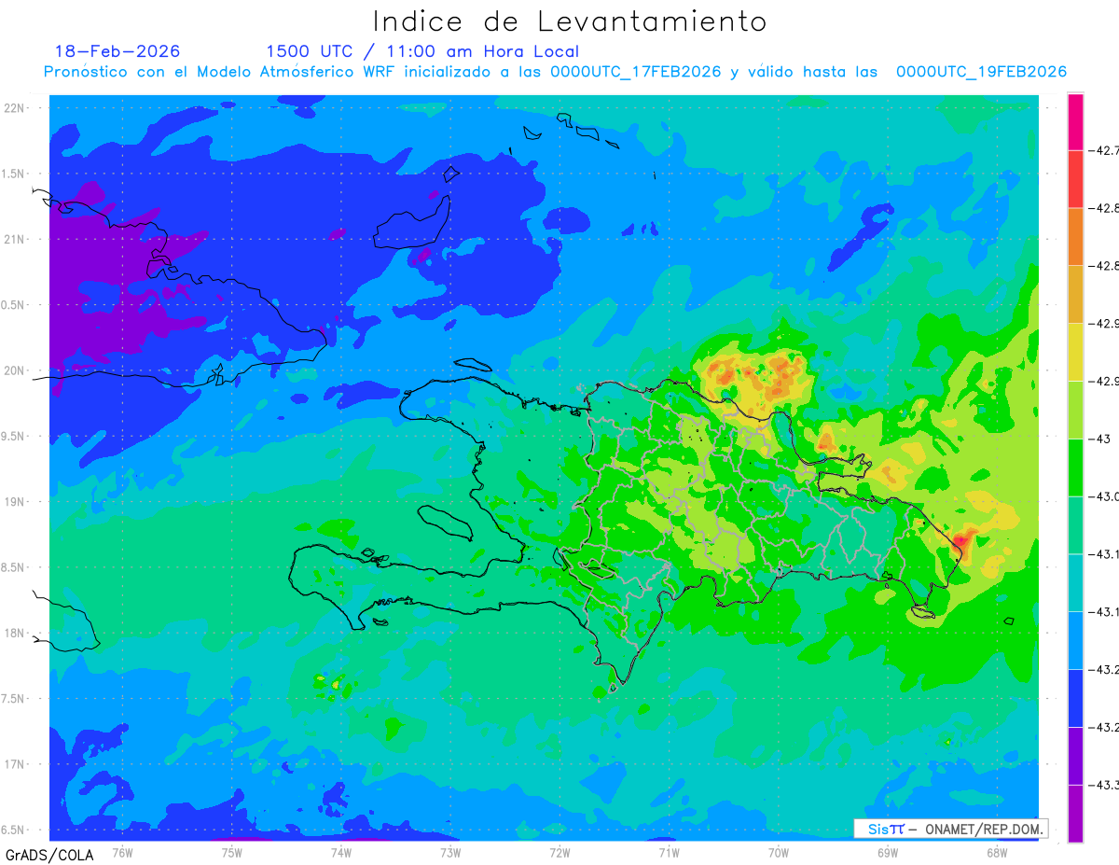Screen dimensions: 1119x865
Task: Click the '72W' longitude label
Action: [559, 852]
